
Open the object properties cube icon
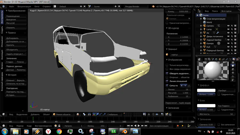[x=220, y=59]
